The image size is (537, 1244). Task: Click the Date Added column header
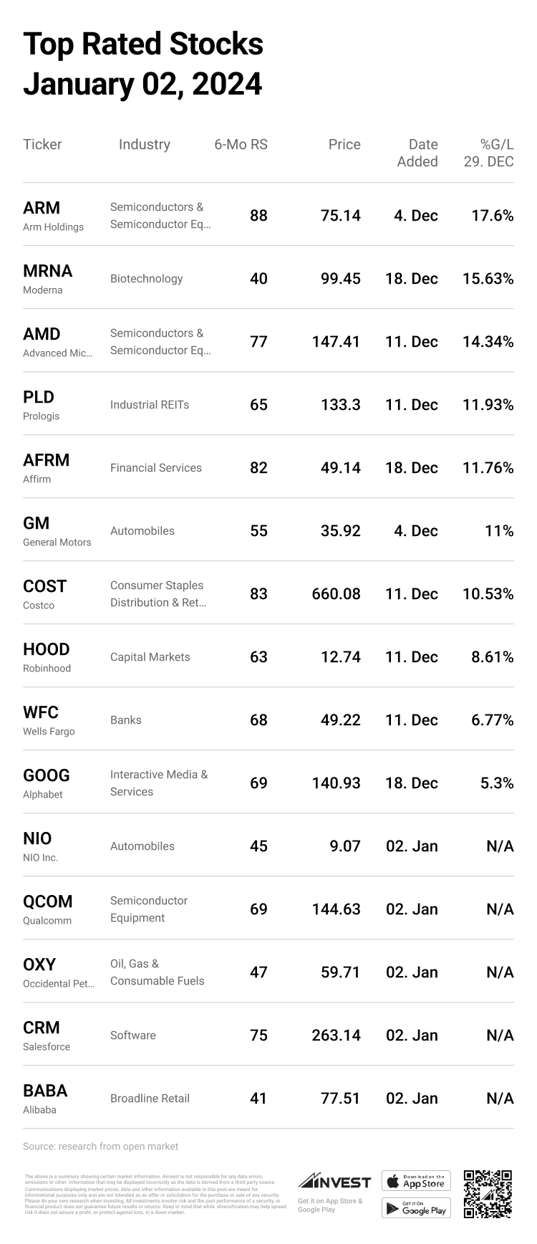[418, 153]
